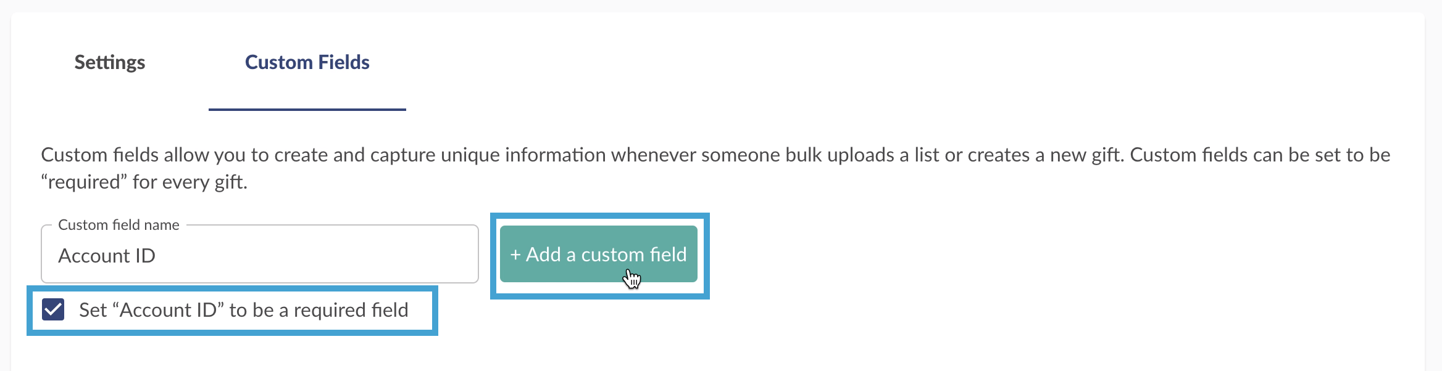The height and width of the screenshot is (371, 1442).
Task: Open Settings from the tab bar
Action: [110, 62]
